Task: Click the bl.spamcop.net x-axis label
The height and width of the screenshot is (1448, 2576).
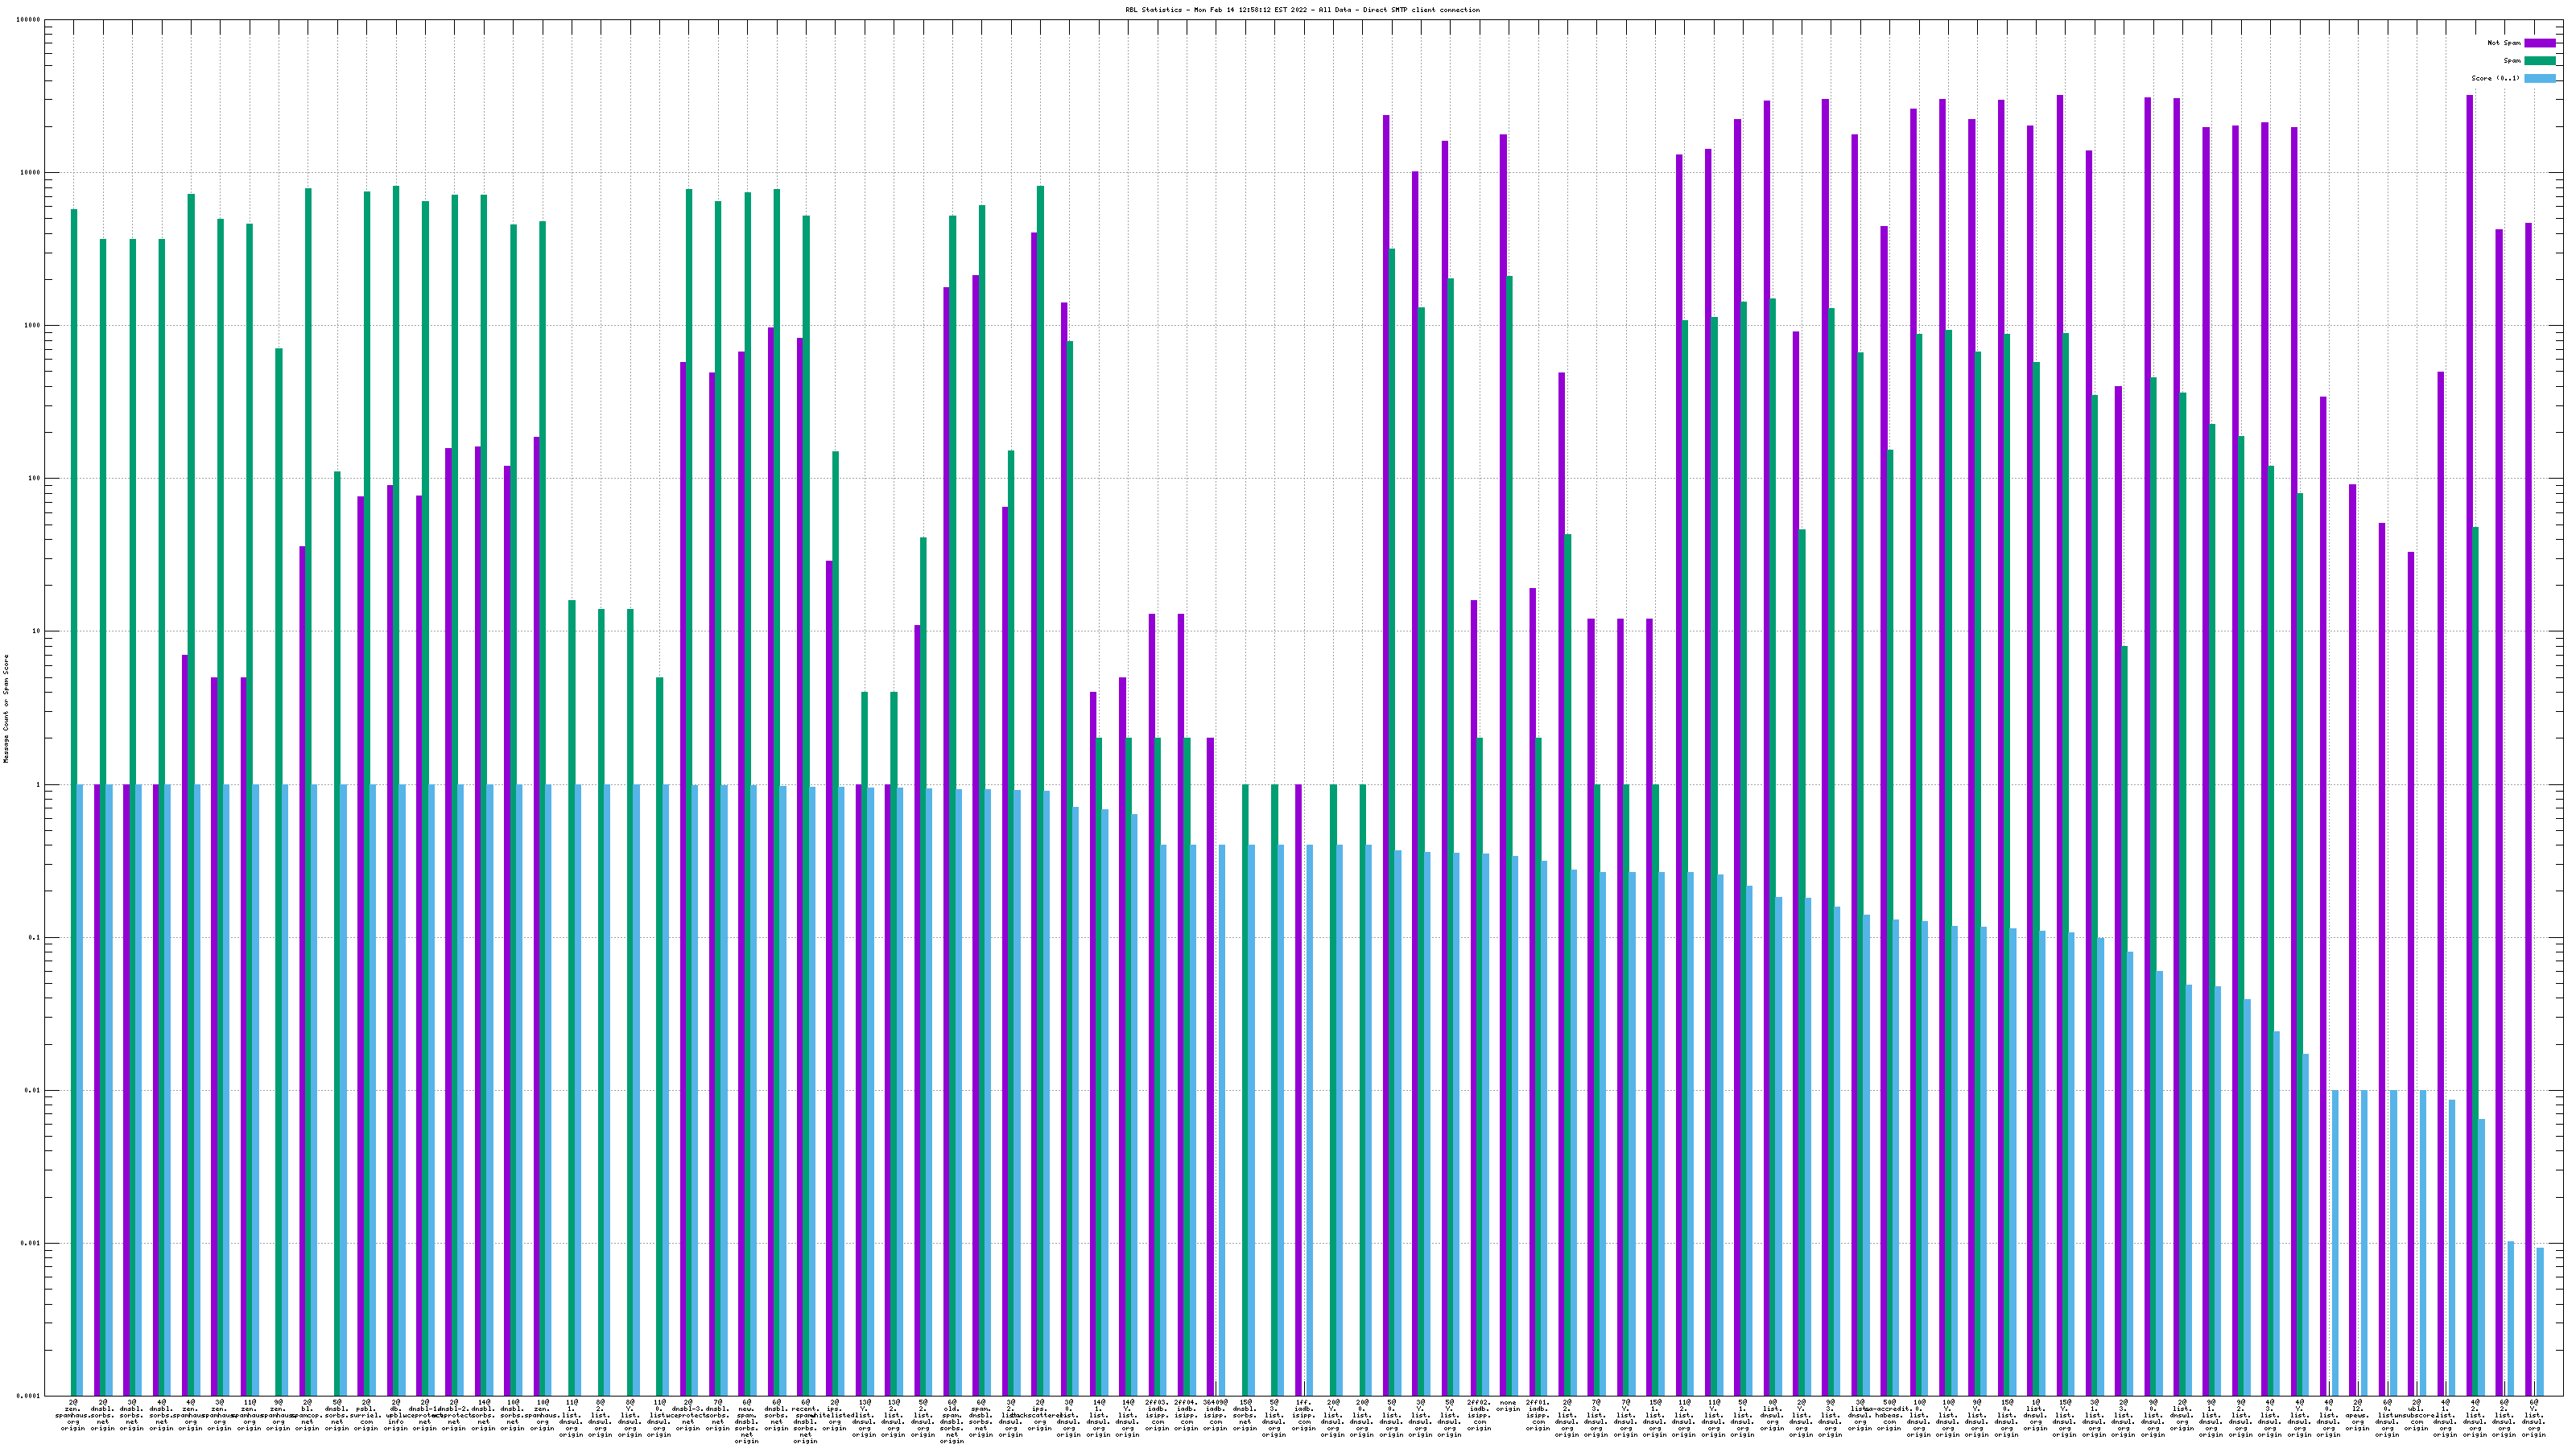Action: point(307,1415)
